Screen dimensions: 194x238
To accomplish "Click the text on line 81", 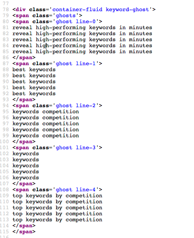I will point(82,27).
